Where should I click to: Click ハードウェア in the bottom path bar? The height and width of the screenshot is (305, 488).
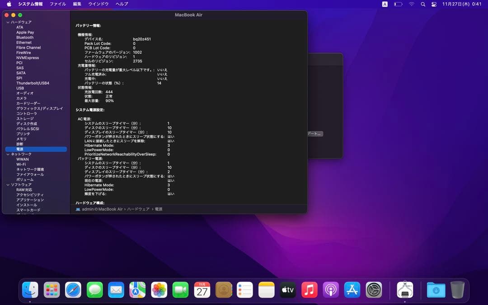click(x=138, y=209)
